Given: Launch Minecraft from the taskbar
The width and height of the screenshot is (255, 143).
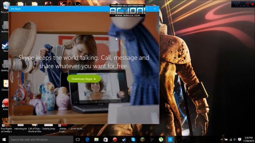Looking at the screenshot, I should [x=143, y=139].
